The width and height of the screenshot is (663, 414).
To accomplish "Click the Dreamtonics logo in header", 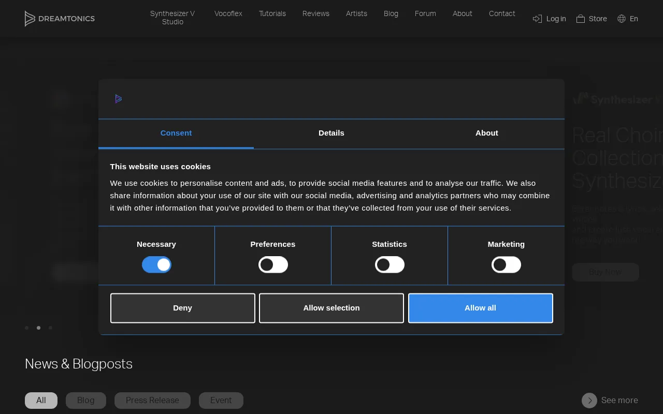I will click(x=60, y=19).
